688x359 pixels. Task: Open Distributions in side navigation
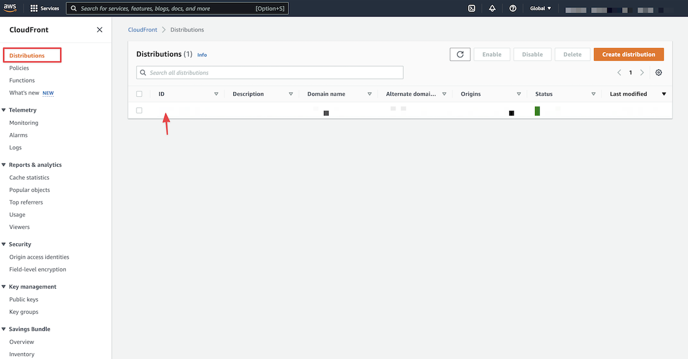pos(27,56)
